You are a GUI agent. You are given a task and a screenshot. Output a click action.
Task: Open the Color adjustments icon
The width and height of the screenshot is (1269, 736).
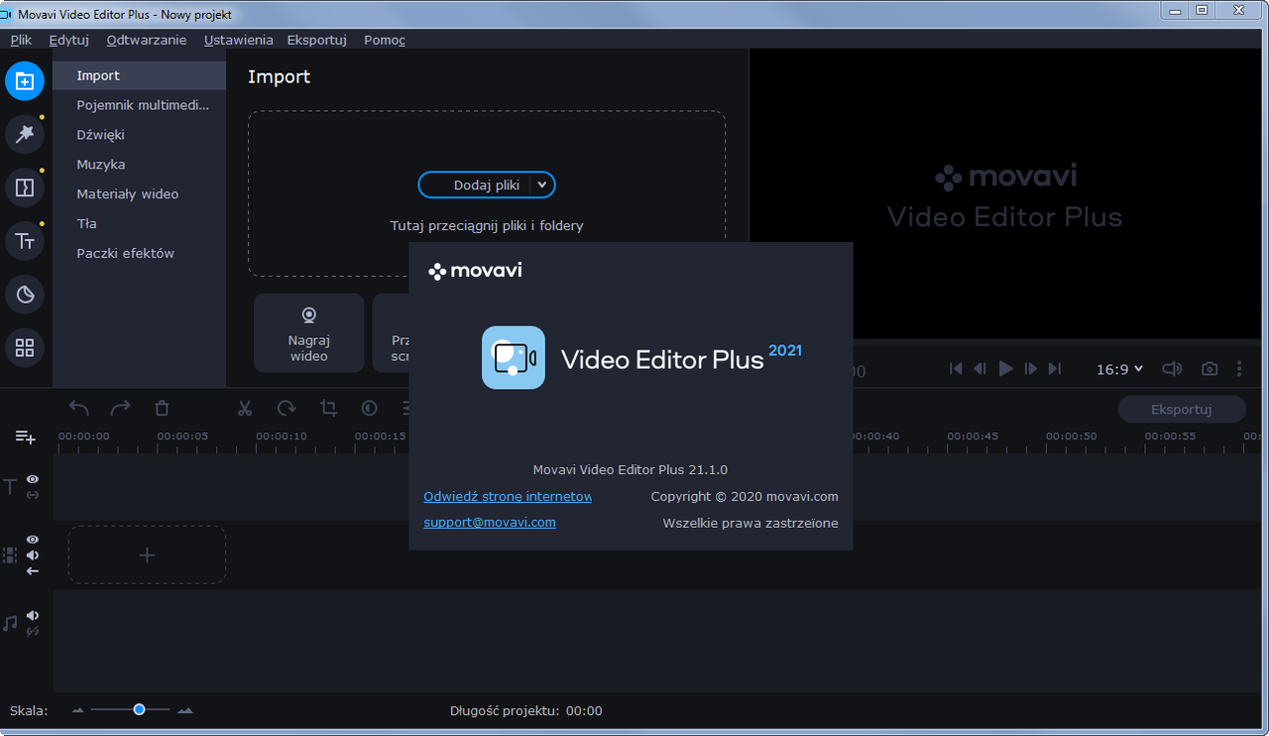click(369, 408)
